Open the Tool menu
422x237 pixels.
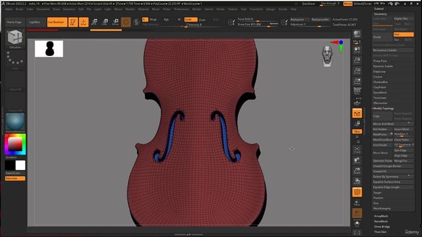click(x=243, y=9)
